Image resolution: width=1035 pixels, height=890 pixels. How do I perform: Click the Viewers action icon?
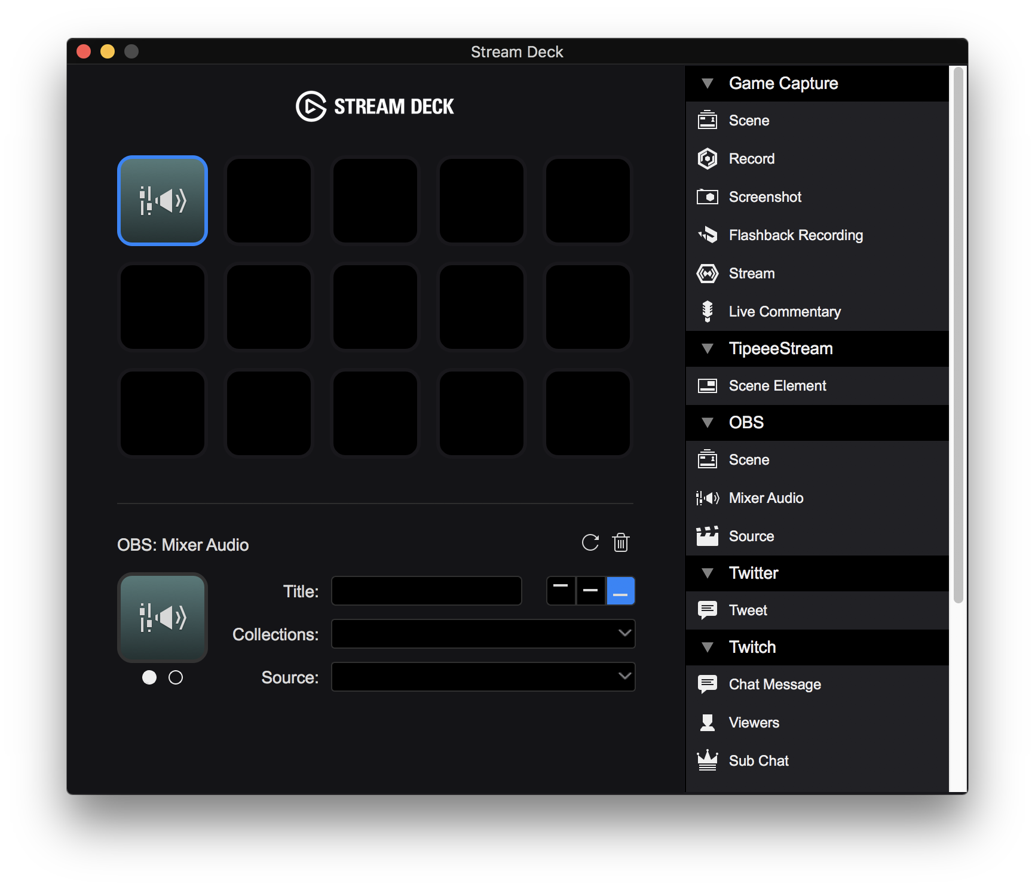point(708,722)
